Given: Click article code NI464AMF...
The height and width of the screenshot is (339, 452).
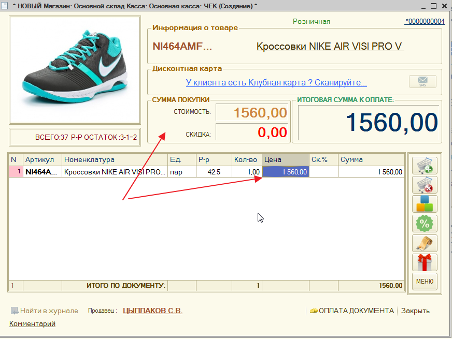Looking at the screenshot, I should [182, 47].
